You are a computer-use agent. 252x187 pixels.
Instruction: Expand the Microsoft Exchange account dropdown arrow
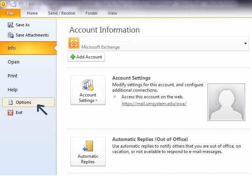click(245, 43)
